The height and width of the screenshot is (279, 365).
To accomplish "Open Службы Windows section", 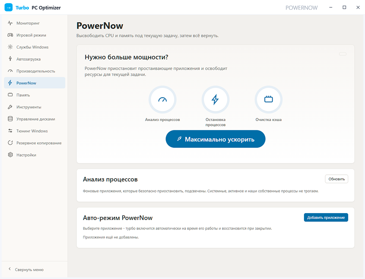I will pyautogui.click(x=35, y=47).
